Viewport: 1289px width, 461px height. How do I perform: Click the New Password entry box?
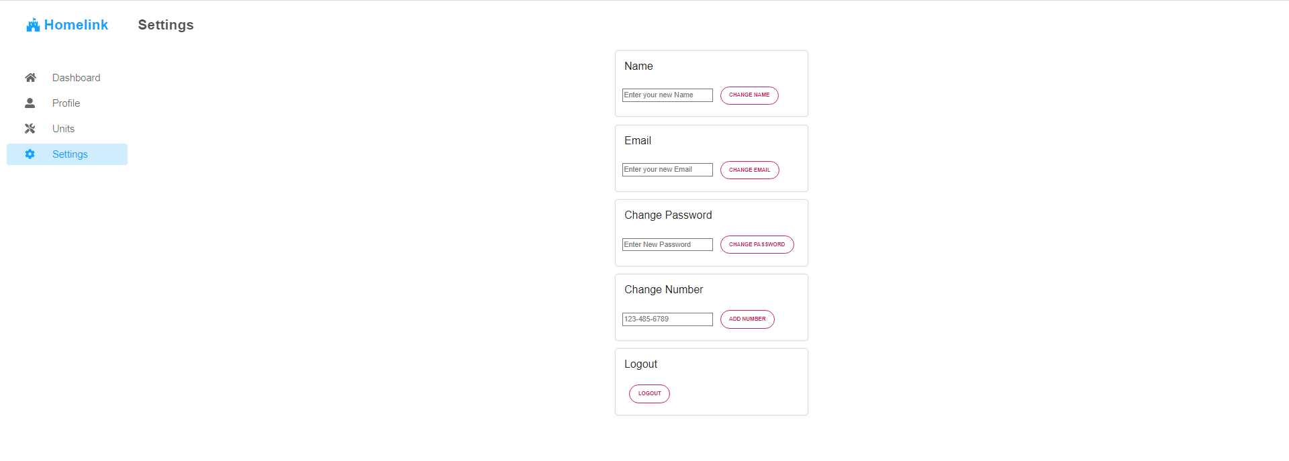667,244
